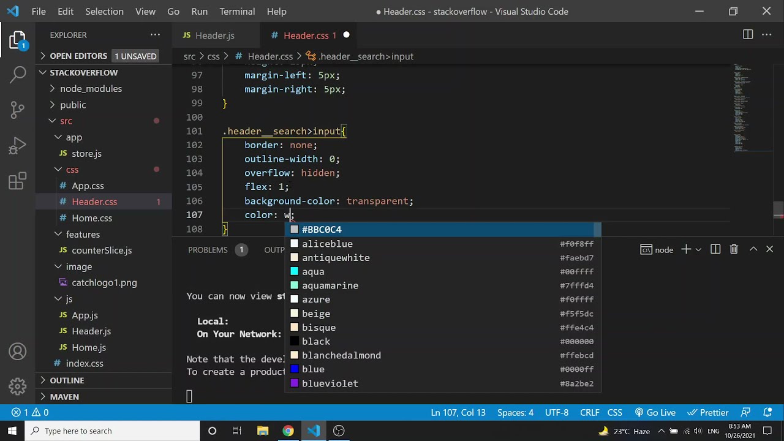Image resolution: width=784 pixels, height=441 pixels.
Task: Open App.css in the explorer
Action: coord(88,186)
